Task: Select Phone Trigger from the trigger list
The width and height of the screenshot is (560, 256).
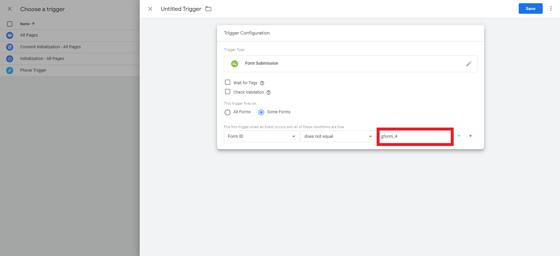Action: 33,70
